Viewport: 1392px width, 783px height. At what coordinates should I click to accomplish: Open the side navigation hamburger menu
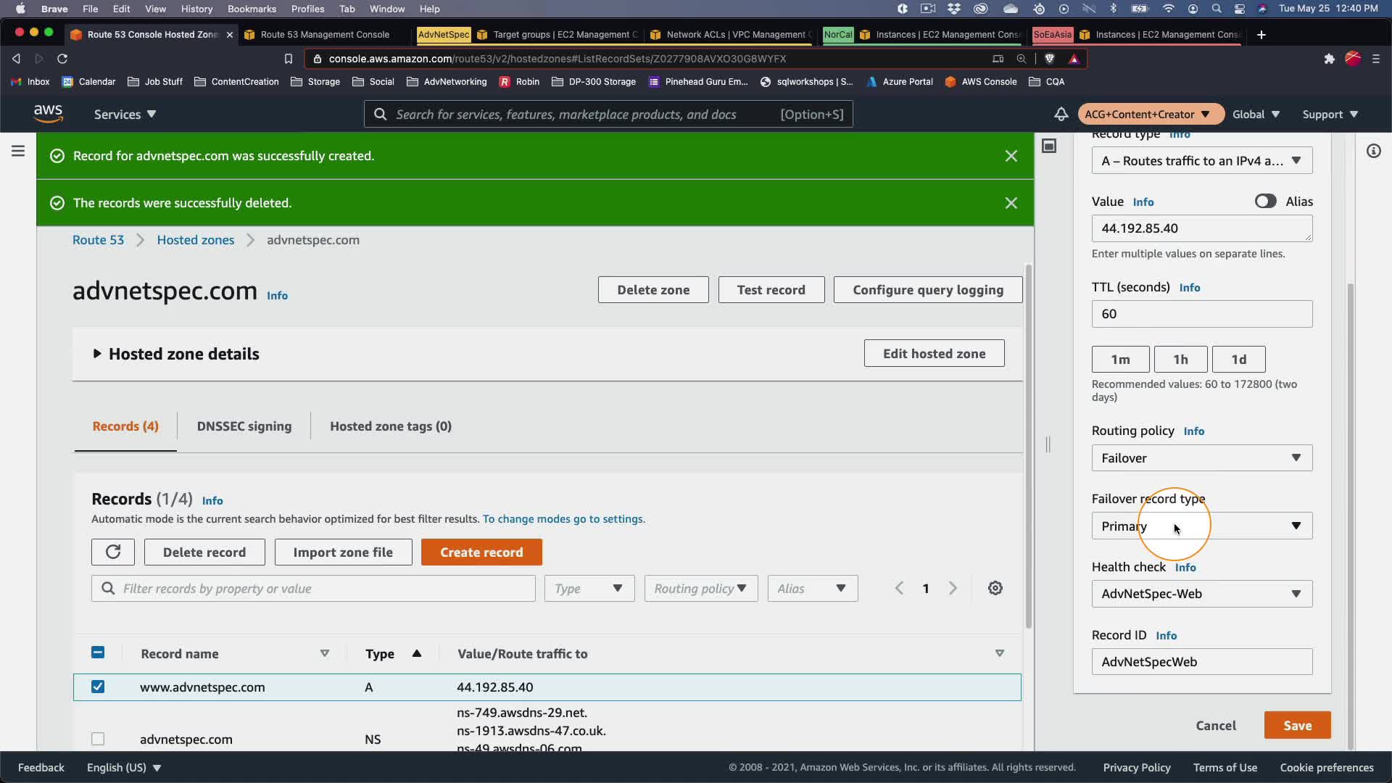pos(18,151)
